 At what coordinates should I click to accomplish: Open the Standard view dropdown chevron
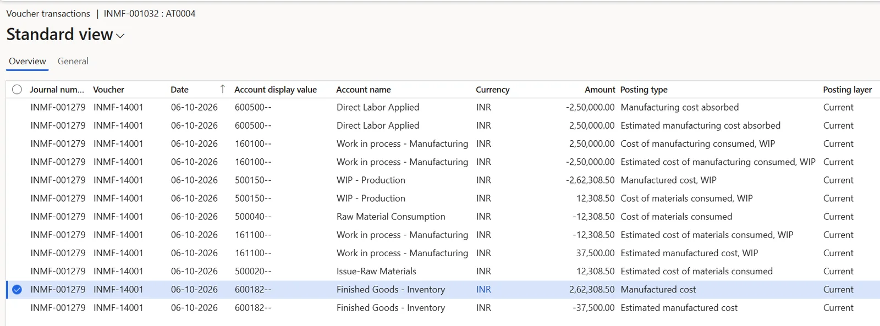click(120, 36)
